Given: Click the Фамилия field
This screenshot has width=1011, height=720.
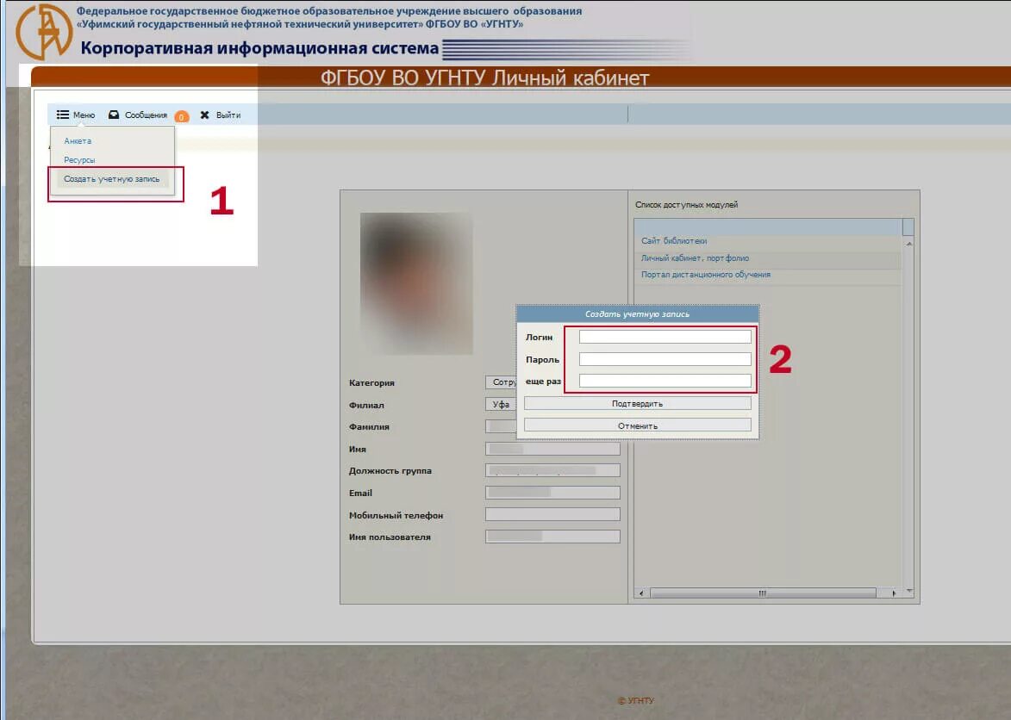Looking at the screenshot, I should pyautogui.click(x=501, y=426).
